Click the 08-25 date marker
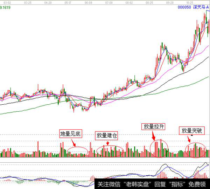 [150, 2]
